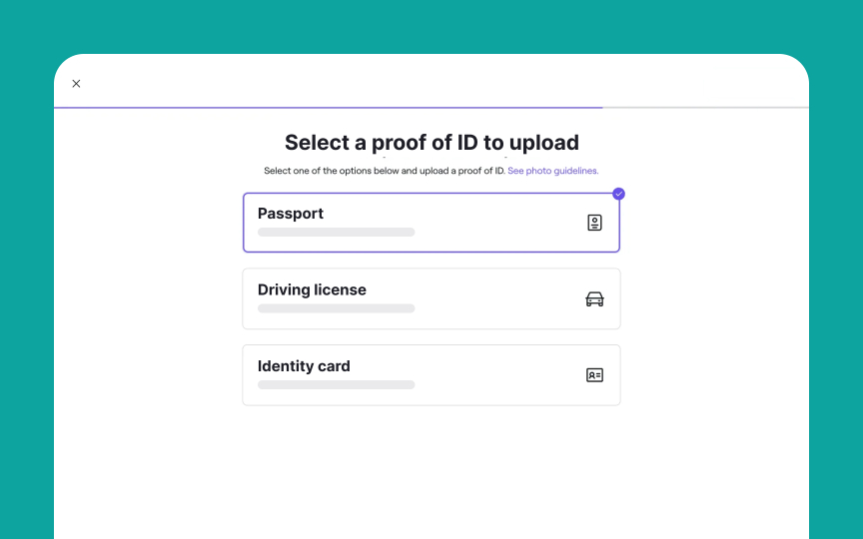Select the Passport option
The image size is (863, 539).
(x=431, y=223)
